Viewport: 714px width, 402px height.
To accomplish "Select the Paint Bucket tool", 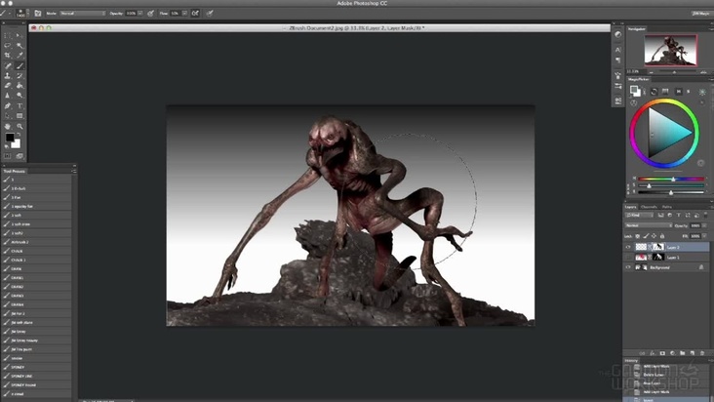I will coord(20,86).
